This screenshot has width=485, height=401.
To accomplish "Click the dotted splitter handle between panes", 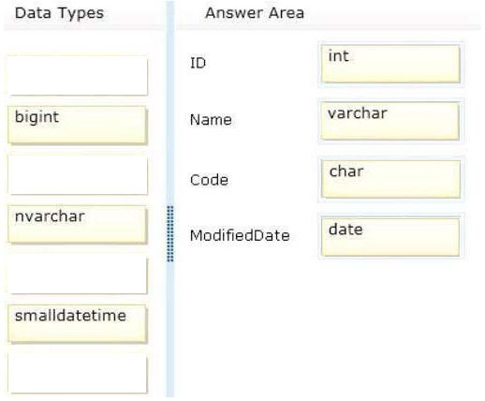I will point(170,233).
